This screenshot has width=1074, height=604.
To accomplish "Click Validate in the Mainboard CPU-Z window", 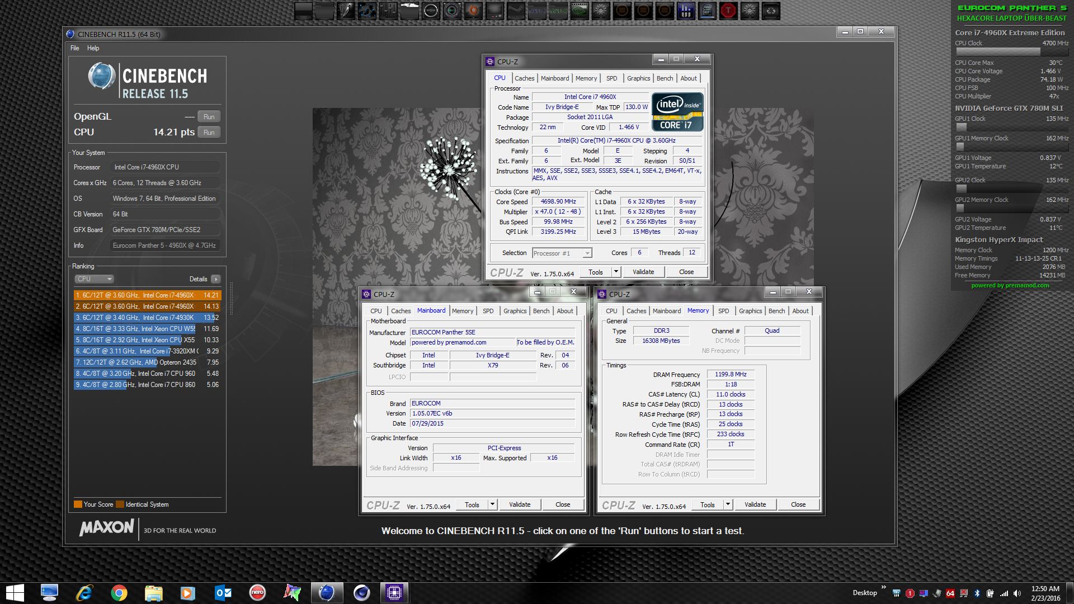I will (x=519, y=504).
